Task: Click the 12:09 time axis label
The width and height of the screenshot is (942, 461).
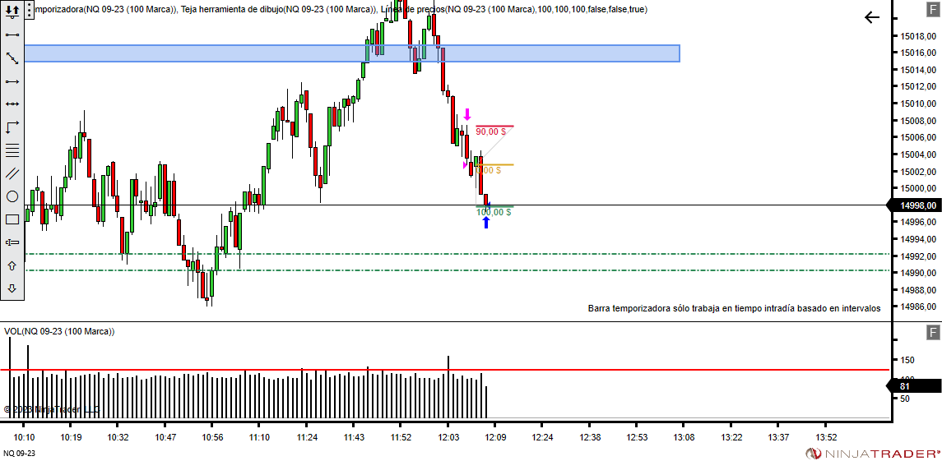Action: pos(494,438)
